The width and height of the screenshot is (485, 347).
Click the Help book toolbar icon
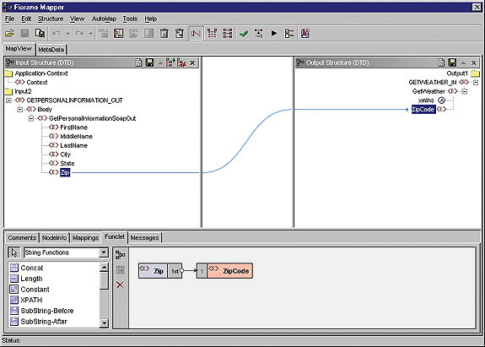pyautogui.click(x=305, y=33)
